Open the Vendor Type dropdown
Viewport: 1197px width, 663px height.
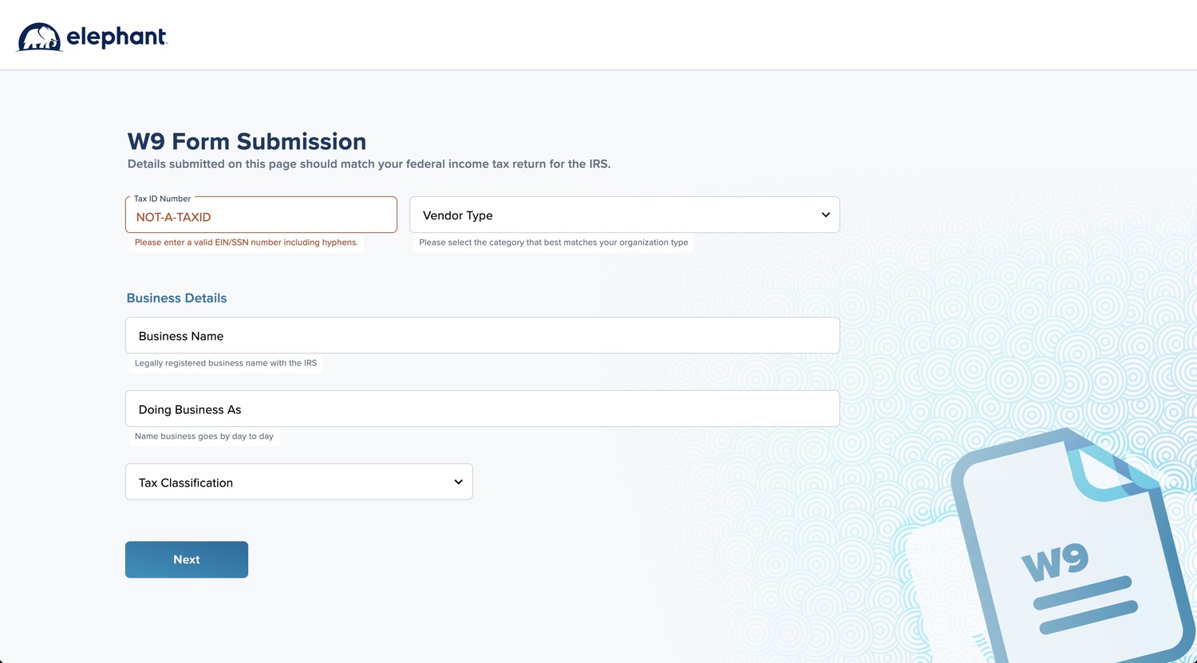[x=624, y=215]
